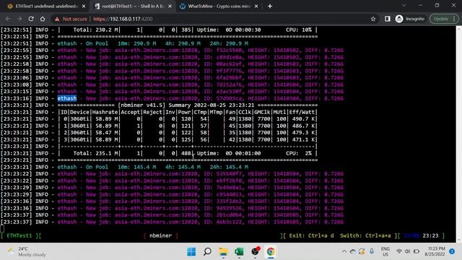Click the 'Exit: Ctrl+a d' hint
This screenshot has height=260, width=462.
pos(311,235)
